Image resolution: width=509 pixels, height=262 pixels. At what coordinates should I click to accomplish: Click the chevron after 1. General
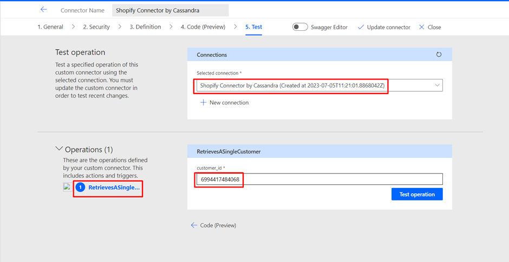pos(73,27)
